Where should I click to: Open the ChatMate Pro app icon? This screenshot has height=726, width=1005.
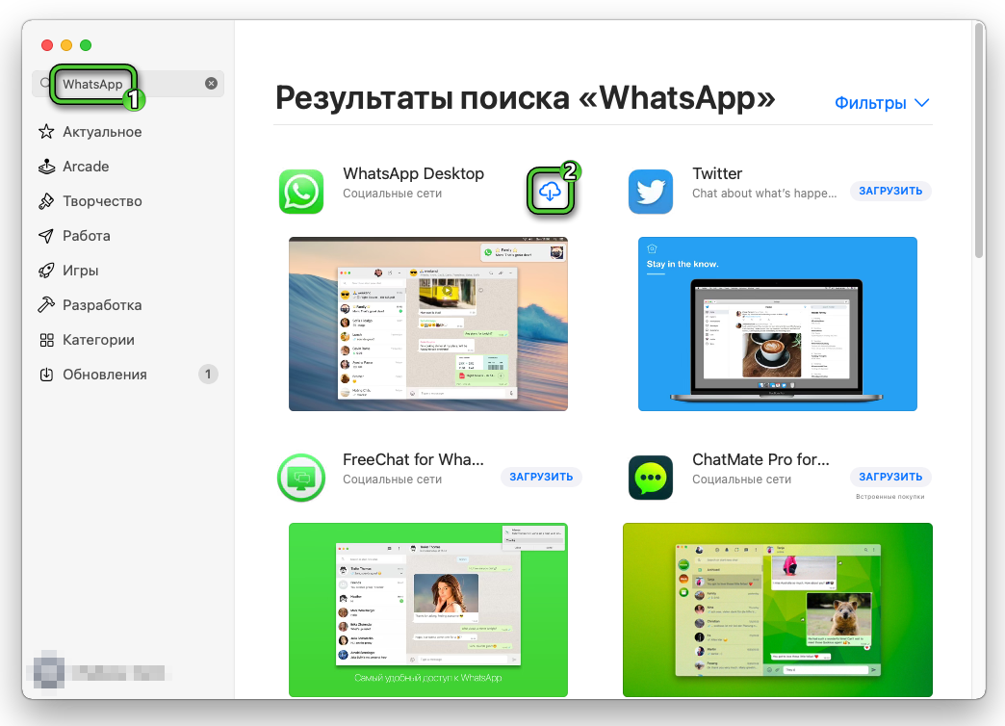(651, 478)
